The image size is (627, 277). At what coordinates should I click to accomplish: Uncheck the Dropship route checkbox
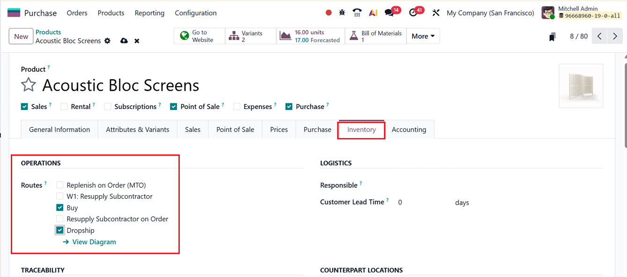click(x=60, y=230)
